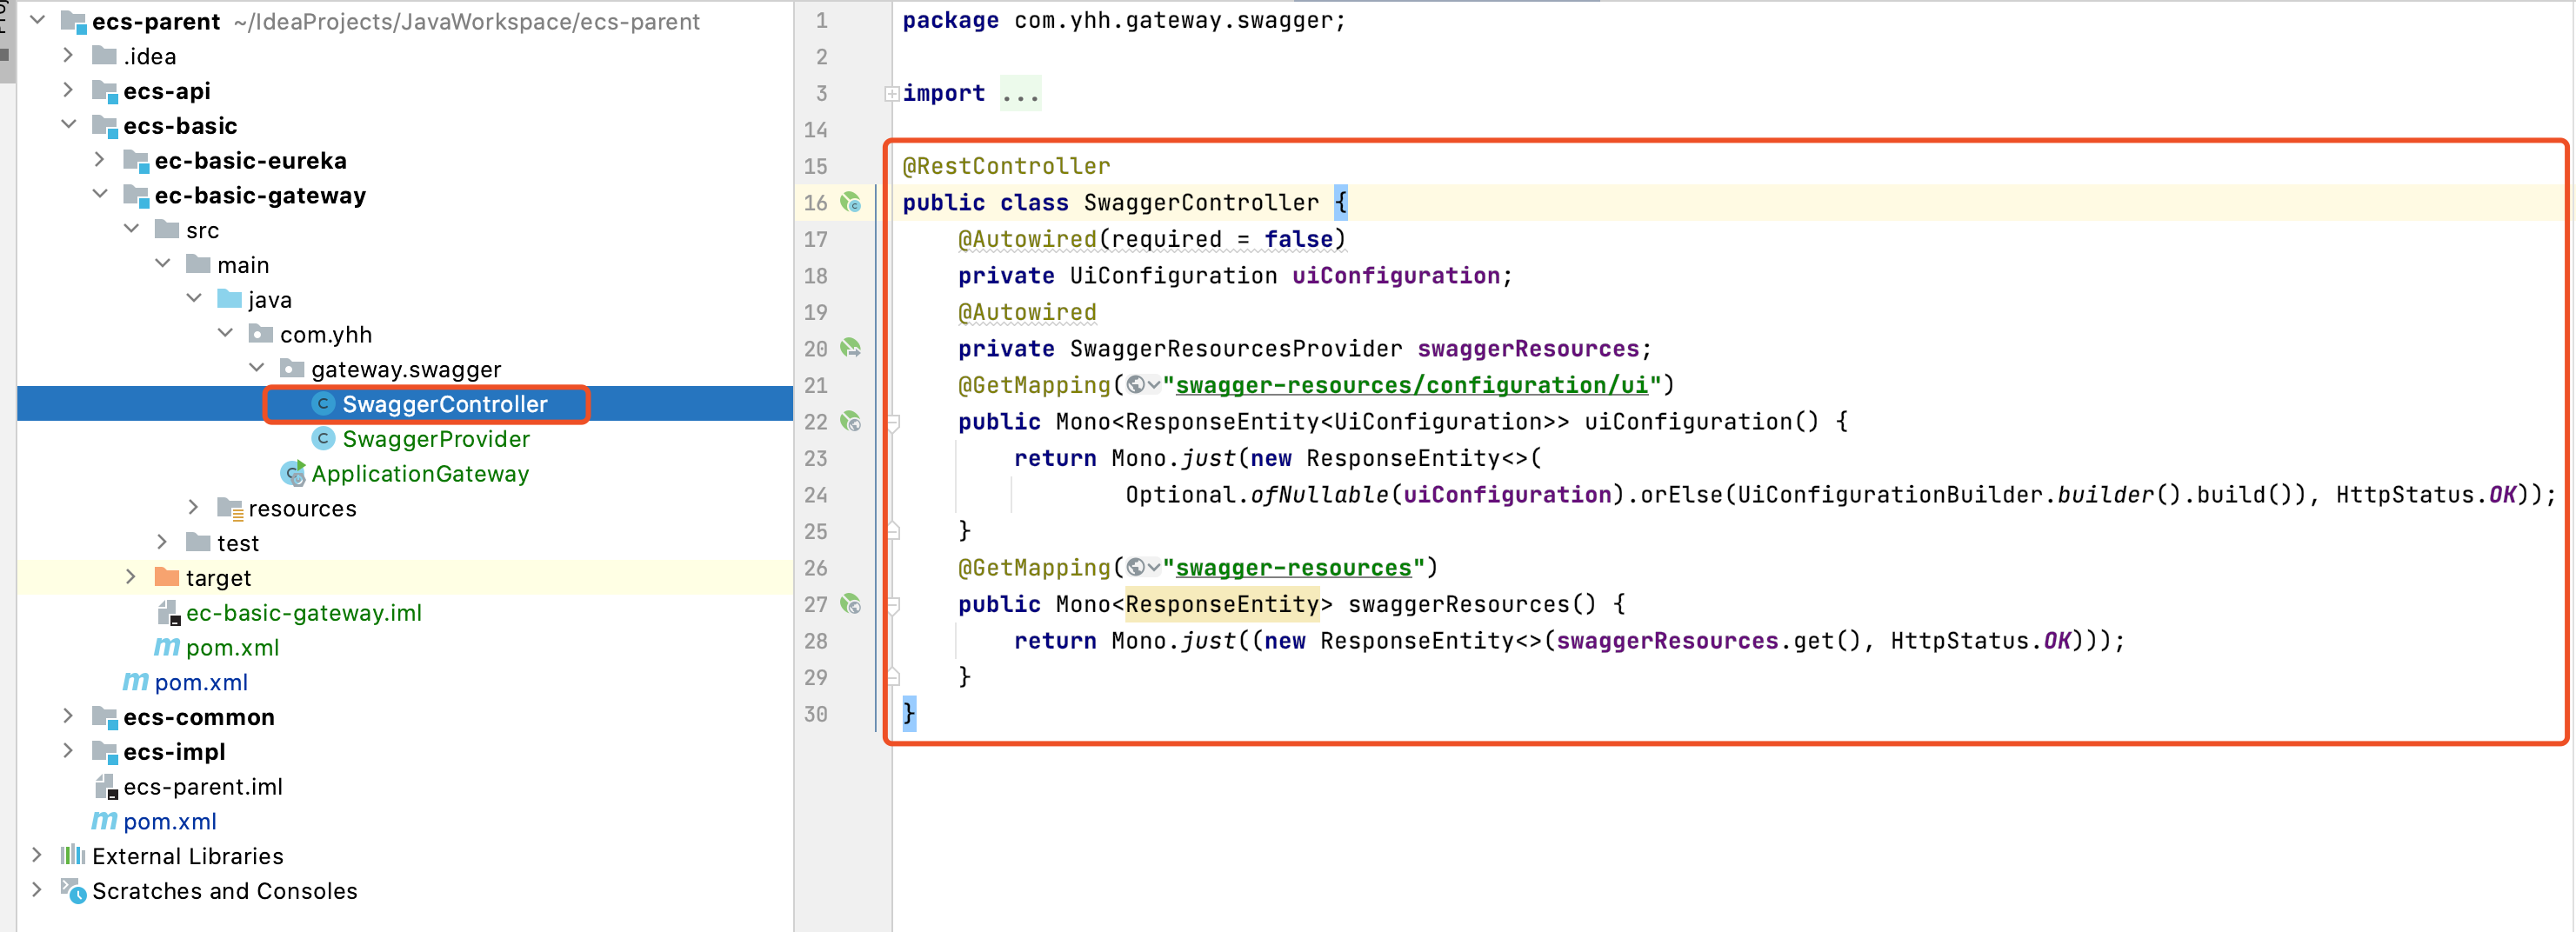Click request mapping gutter icon on line 27
2576x932 pixels.
coord(850,605)
